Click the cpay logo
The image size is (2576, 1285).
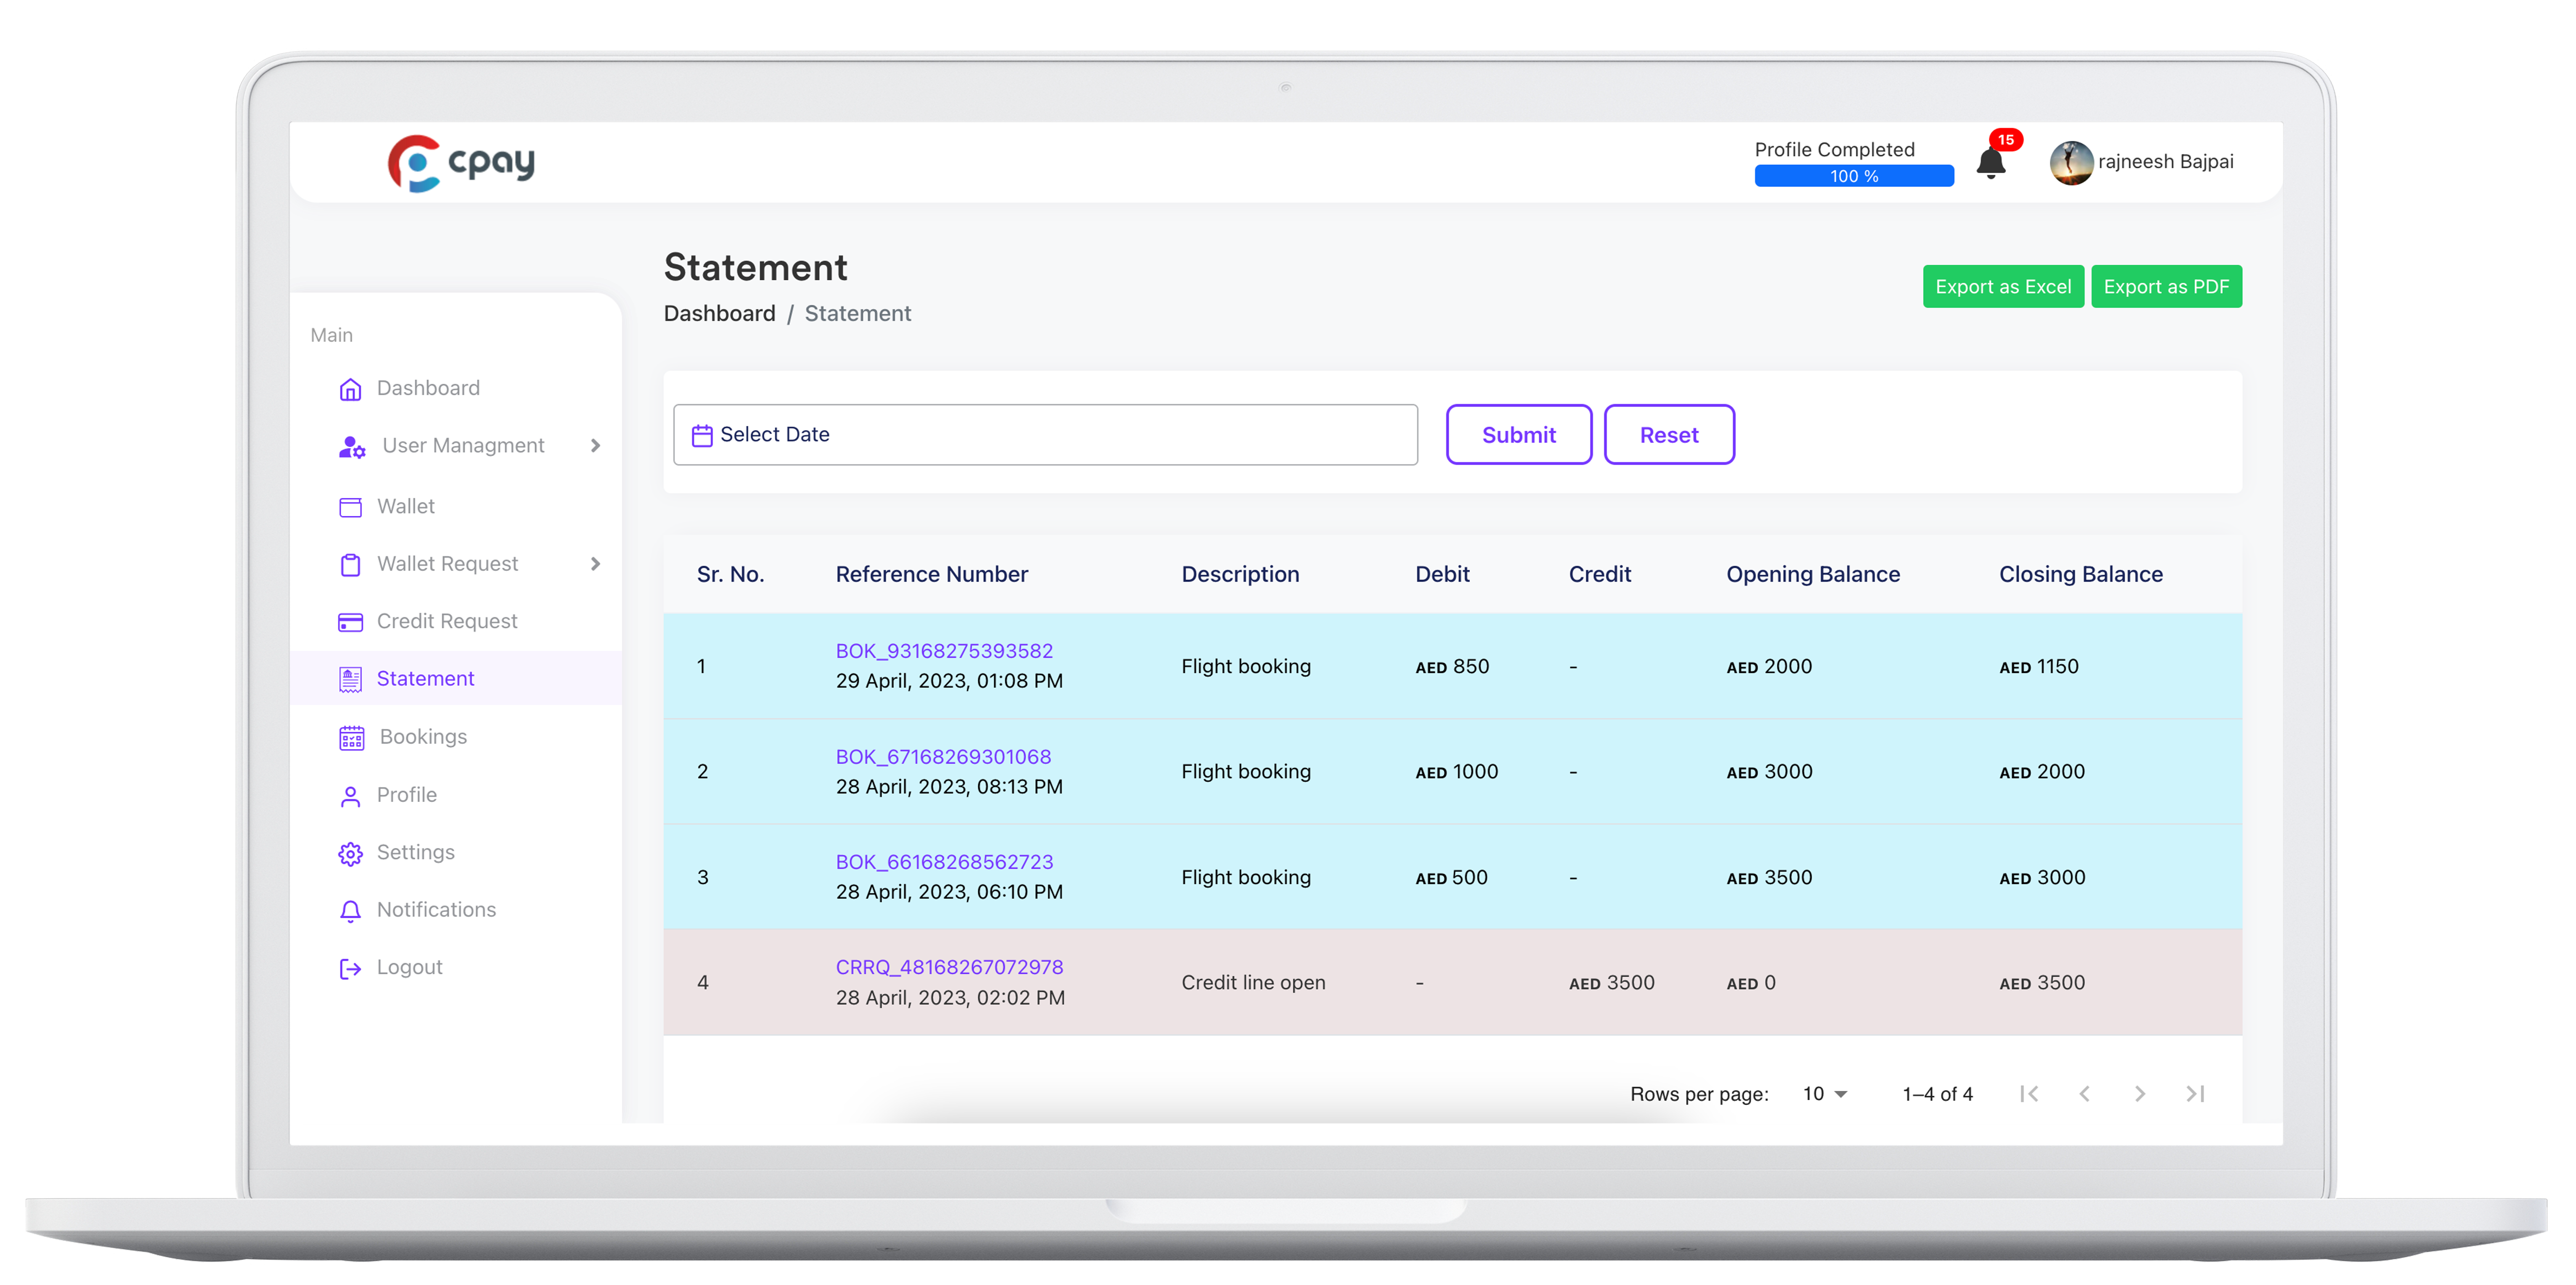pyautogui.click(x=461, y=163)
